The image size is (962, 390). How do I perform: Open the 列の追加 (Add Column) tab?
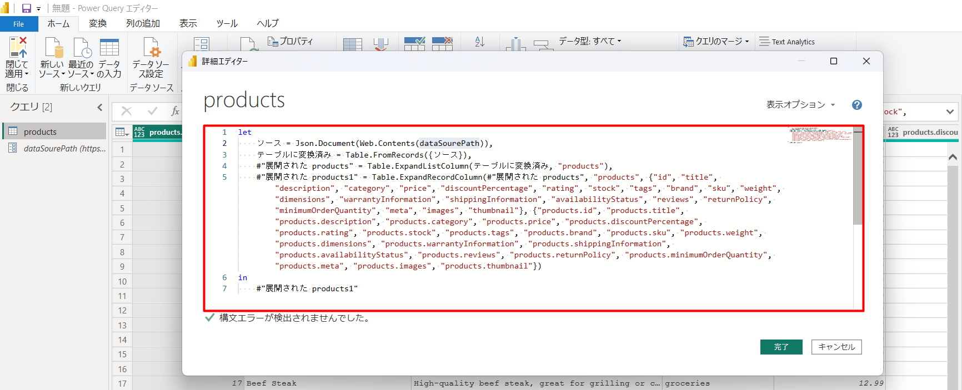pyautogui.click(x=143, y=23)
